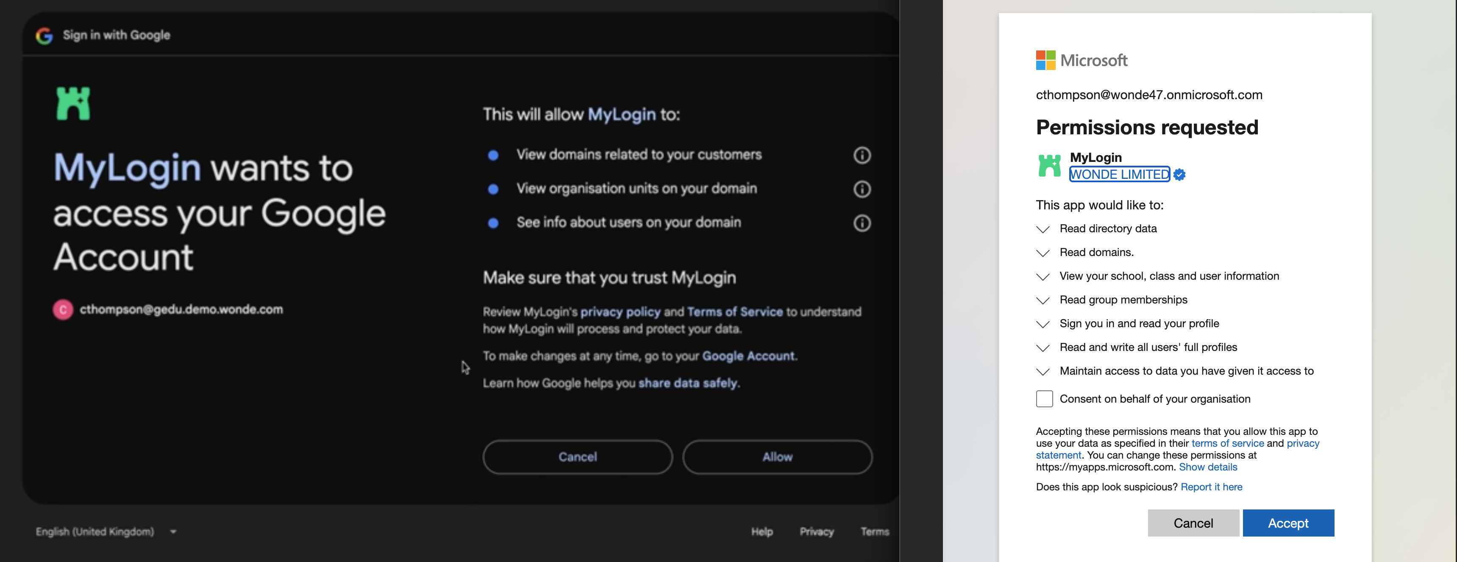This screenshot has width=1457, height=562.
Task: Expand the "Read directory data" permission details
Action: point(1043,229)
